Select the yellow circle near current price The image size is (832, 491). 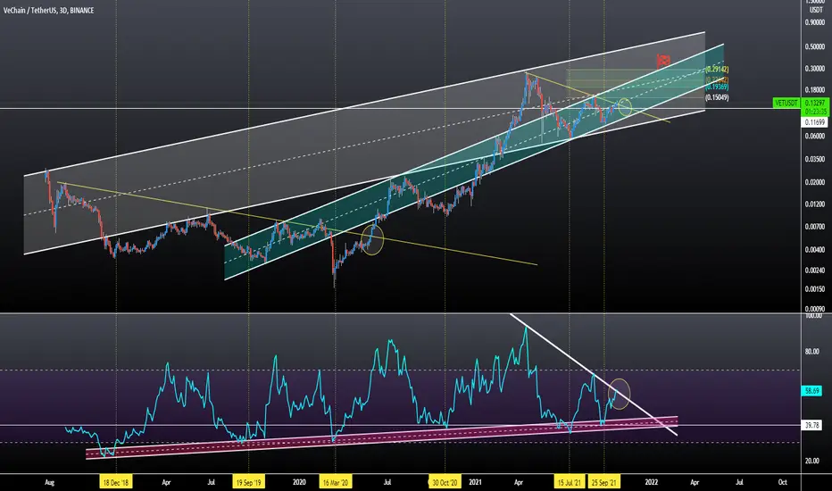[625, 108]
